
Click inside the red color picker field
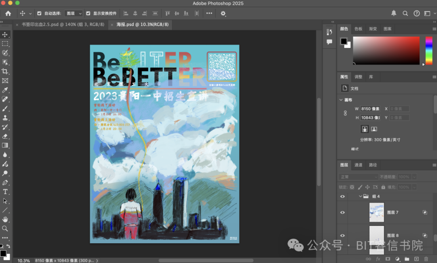pos(386,50)
